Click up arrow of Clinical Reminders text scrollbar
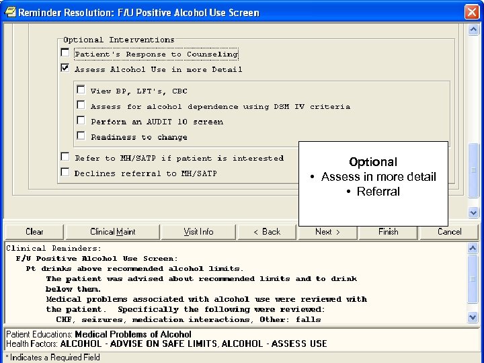 (473, 248)
